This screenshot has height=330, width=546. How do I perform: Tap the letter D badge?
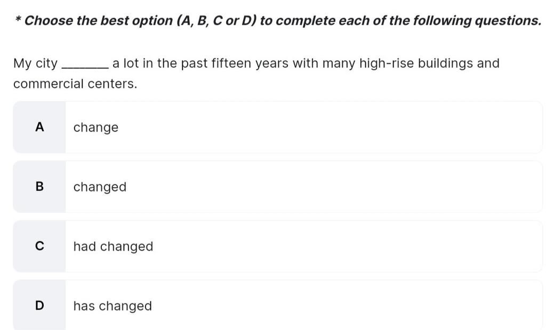[39, 306]
